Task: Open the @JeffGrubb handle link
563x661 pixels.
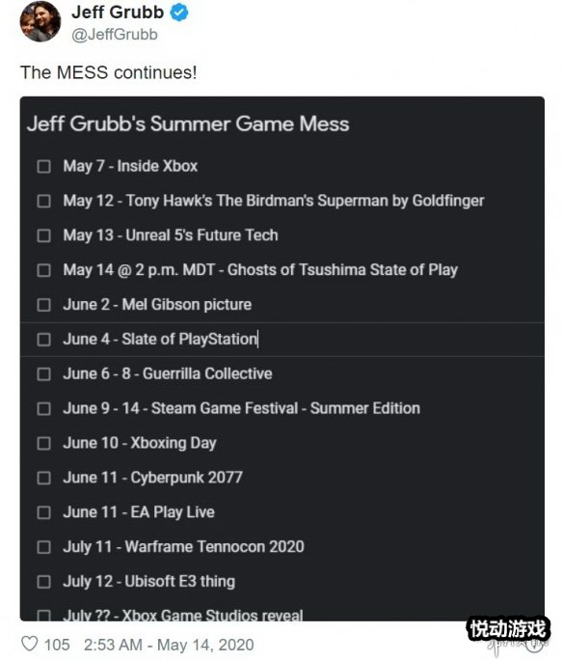Action: pyautogui.click(x=115, y=35)
